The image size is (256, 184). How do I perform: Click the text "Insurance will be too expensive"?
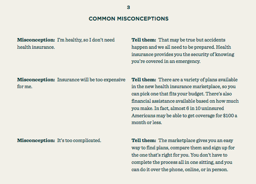(91, 80)
